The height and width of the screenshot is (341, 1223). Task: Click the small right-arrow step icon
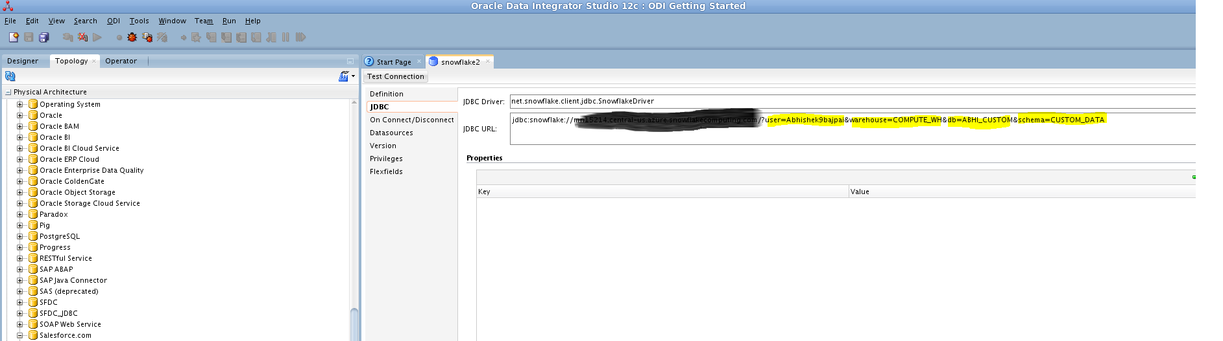click(x=184, y=38)
